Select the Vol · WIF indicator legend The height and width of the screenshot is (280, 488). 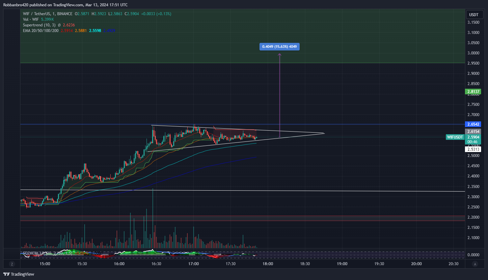click(x=31, y=19)
